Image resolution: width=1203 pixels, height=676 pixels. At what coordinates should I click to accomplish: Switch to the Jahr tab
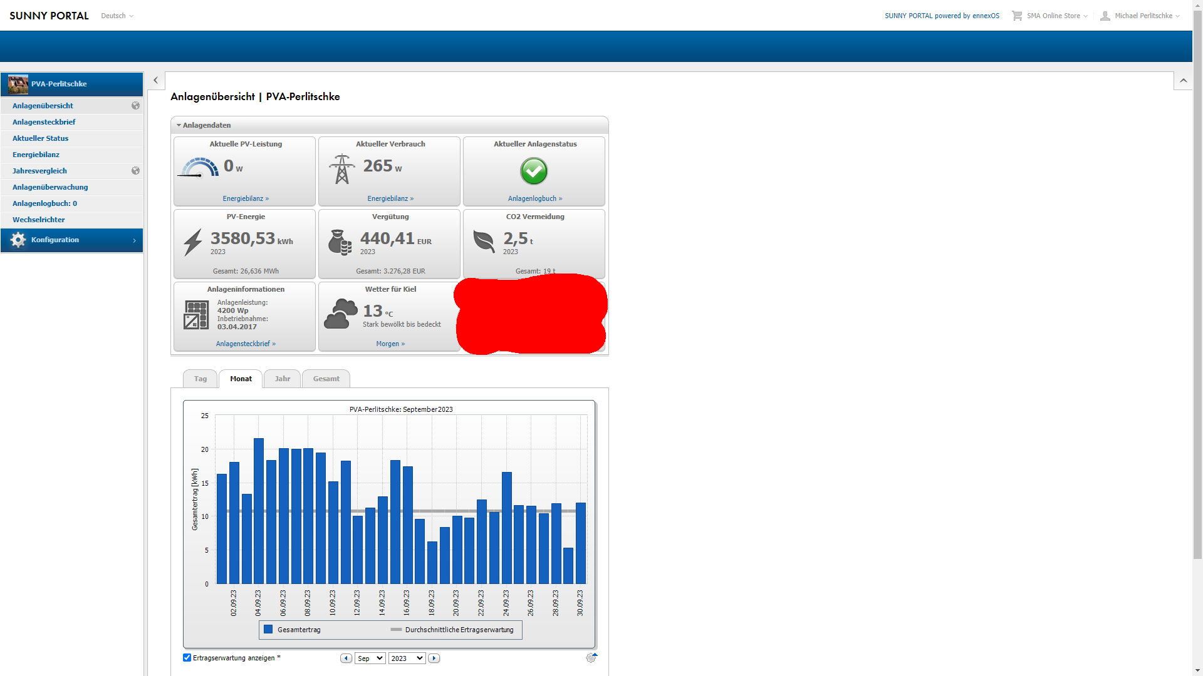click(282, 379)
